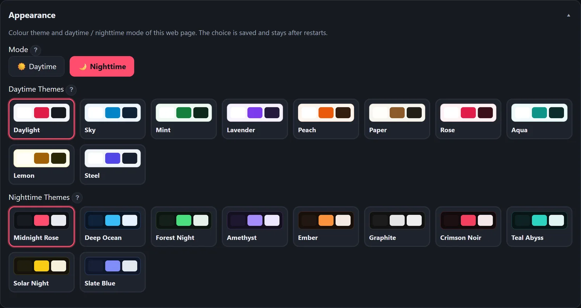Screen dimensions: 581x308
Task: Select the Rose theme card
Action: tap(468, 119)
